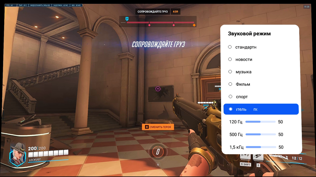Click the TMP: 42 C stat

(23, 5)
